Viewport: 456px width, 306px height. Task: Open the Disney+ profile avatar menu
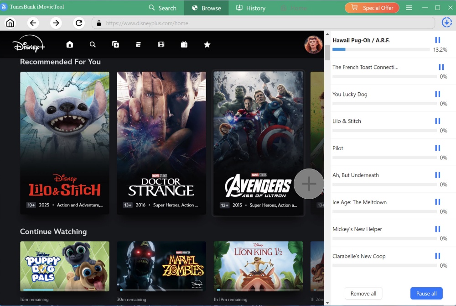313,44
